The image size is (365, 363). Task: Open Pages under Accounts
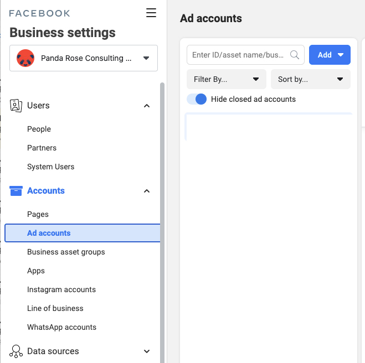[x=38, y=214]
